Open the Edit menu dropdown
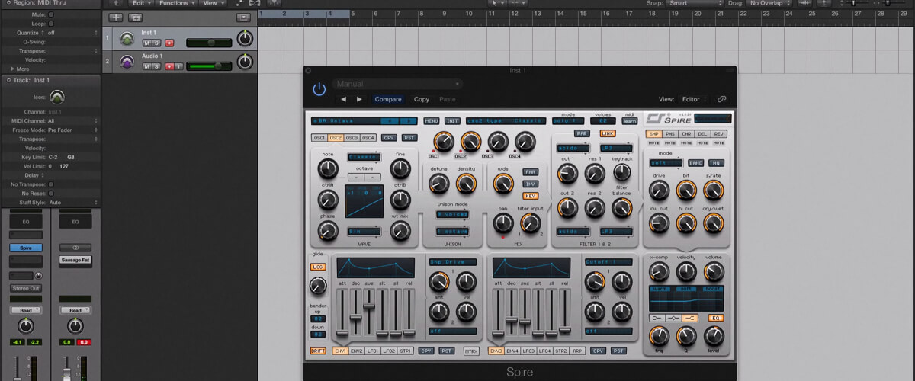 tap(141, 3)
